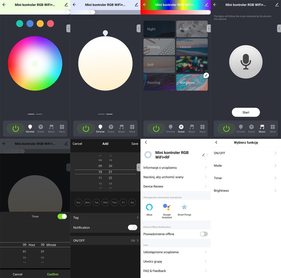Turn off the Timer switch
Image resolution: width=281 pixels, height=278 pixels.
pos(62,216)
